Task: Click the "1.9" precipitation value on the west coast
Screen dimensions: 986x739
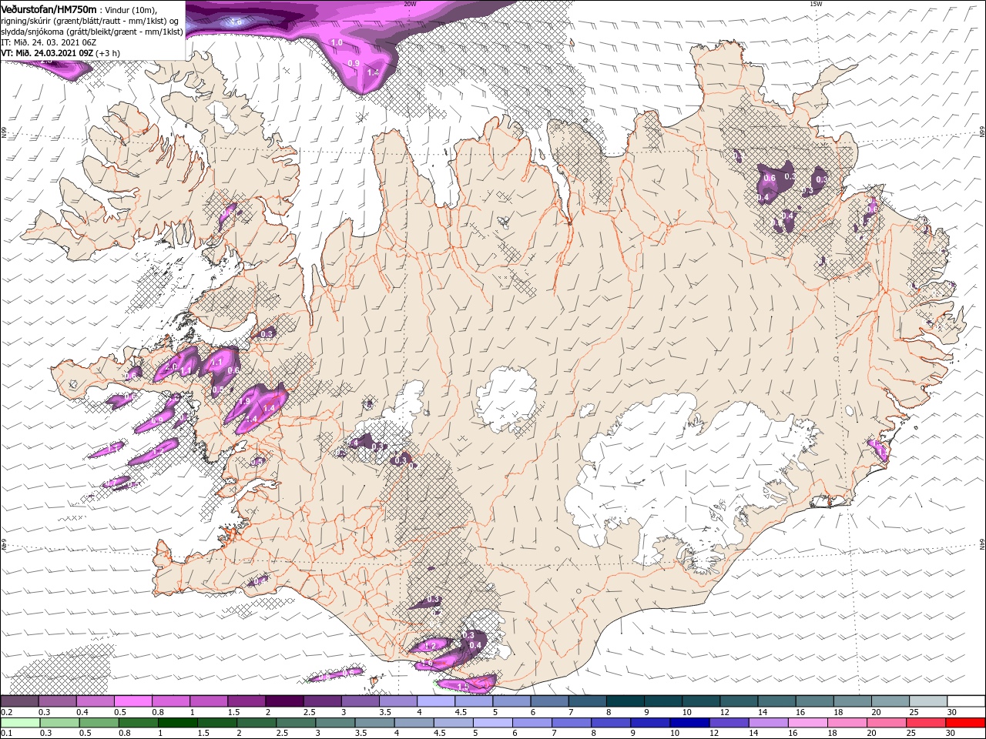Action: click(246, 402)
